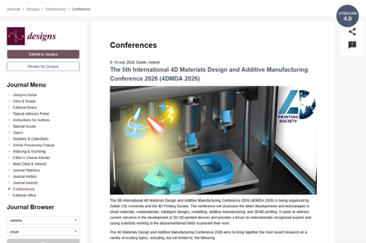
Task: Click the Journal Browser heading
Action: [30, 207]
